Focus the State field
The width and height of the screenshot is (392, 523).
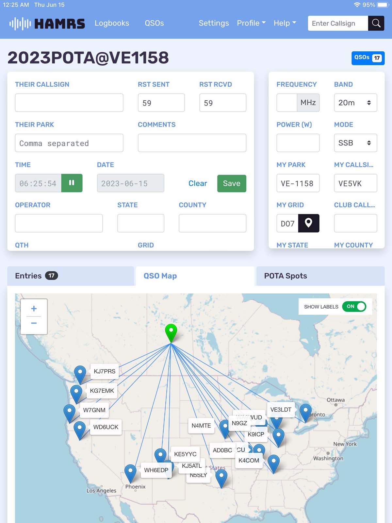141,223
